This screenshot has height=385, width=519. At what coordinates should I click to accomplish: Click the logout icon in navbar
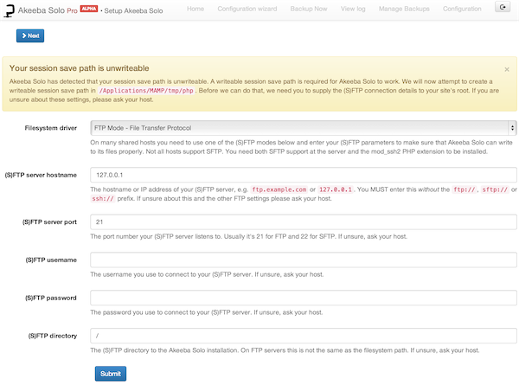[x=503, y=7]
